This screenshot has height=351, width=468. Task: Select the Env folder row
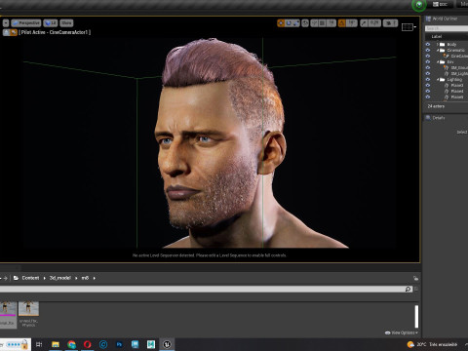pos(451,61)
